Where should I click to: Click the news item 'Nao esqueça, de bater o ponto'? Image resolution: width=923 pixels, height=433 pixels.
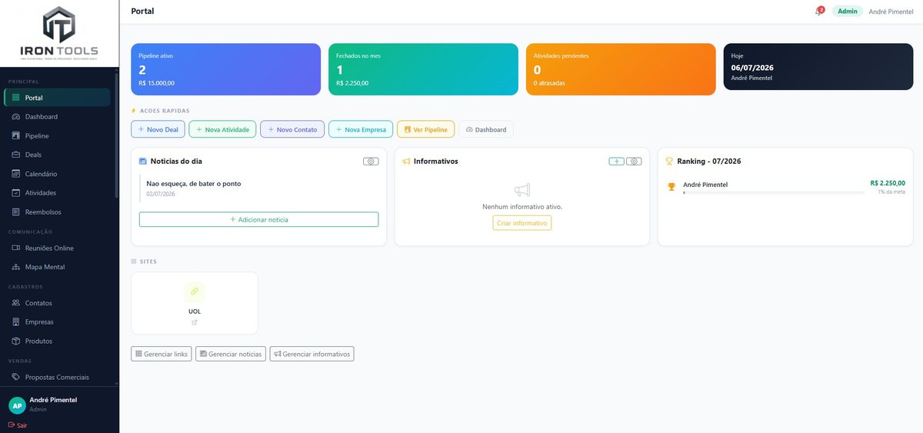click(x=194, y=184)
